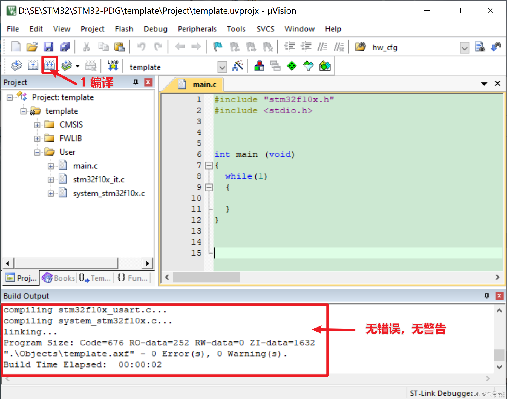
Task: Expand main.c dependencies in tree
Action: pos(51,166)
